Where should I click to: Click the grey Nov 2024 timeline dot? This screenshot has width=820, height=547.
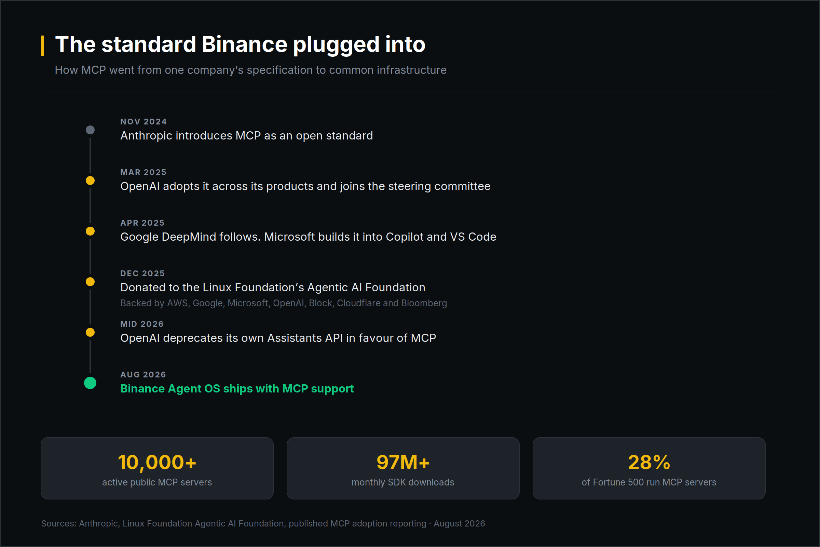(90, 130)
